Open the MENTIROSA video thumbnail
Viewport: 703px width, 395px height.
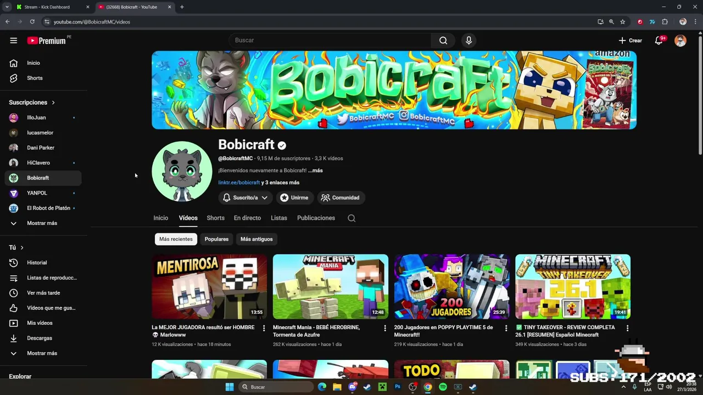(209, 286)
